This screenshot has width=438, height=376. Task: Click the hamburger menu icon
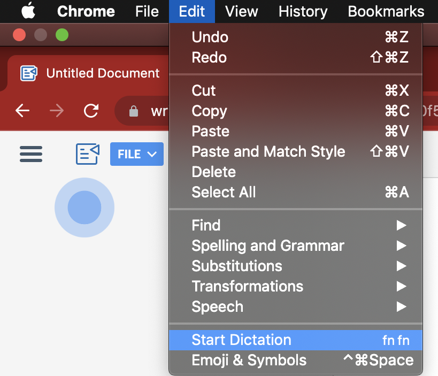click(x=31, y=154)
